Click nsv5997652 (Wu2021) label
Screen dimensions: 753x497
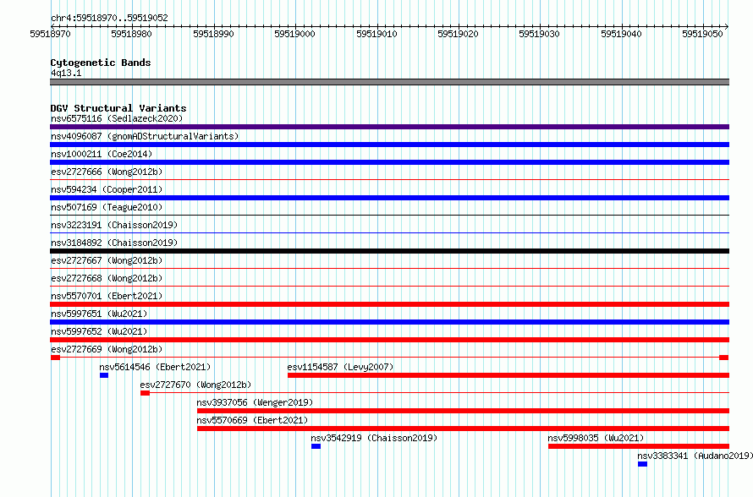(99, 331)
